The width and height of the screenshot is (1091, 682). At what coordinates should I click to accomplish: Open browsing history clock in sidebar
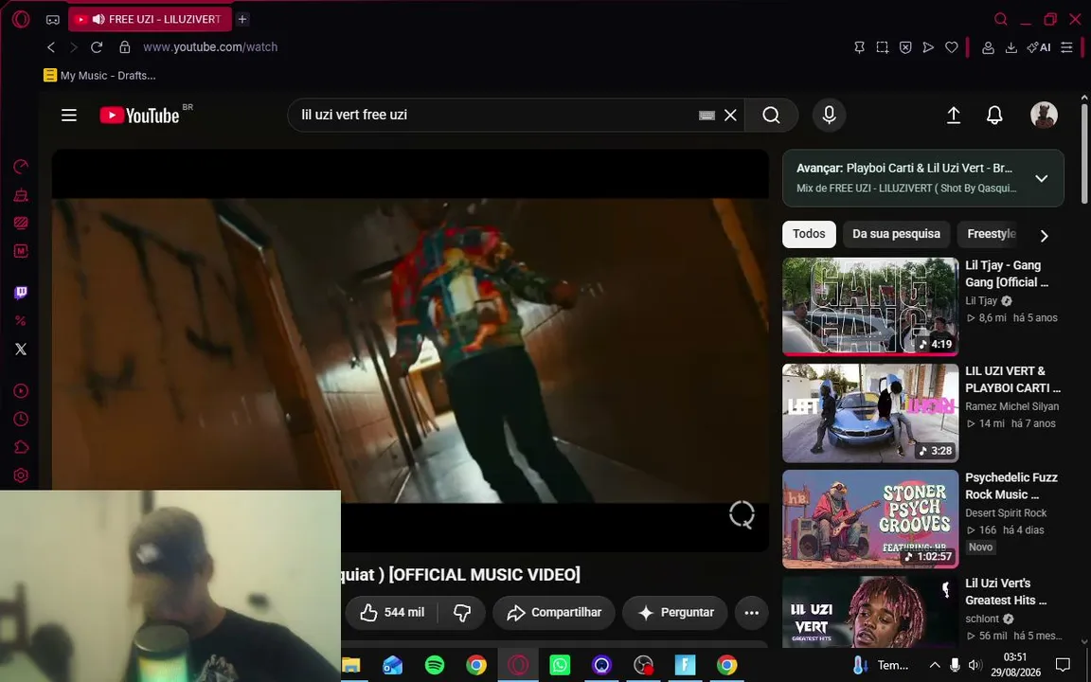click(x=21, y=419)
